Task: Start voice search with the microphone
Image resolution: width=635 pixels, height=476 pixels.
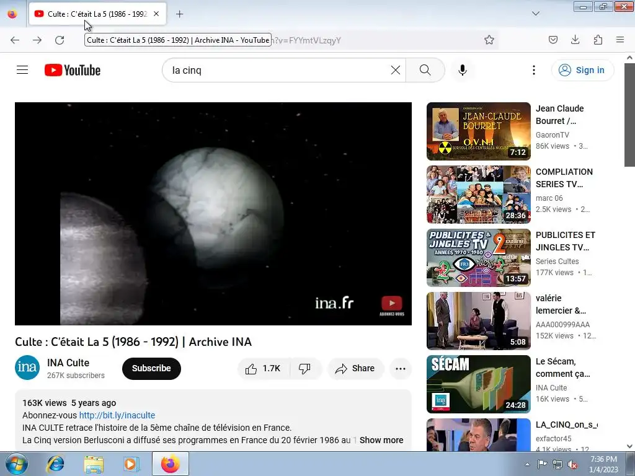Action: click(463, 70)
